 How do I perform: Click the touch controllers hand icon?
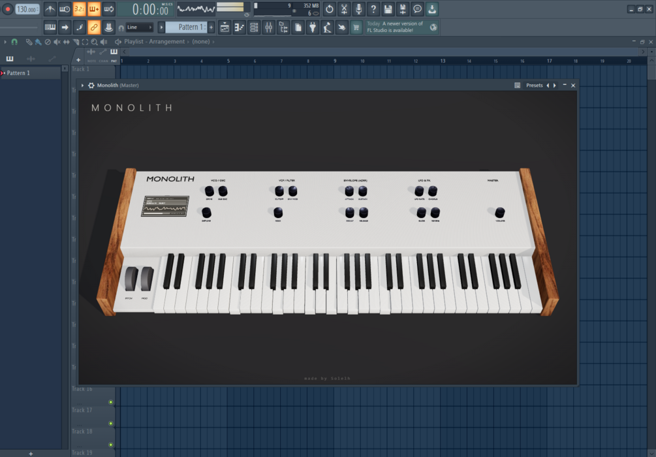click(x=342, y=27)
